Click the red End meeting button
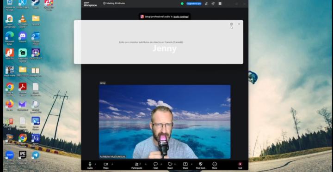Viewport: 333px width, 172px height. pyautogui.click(x=240, y=165)
